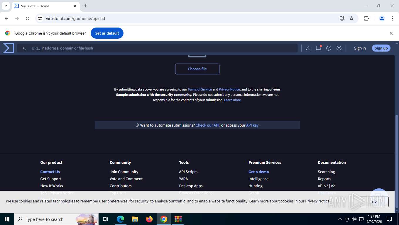This screenshot has height=225, width=399.
Task: Open a new tab with plus icon
Action: pyautogui.click(x=86, y=6)
